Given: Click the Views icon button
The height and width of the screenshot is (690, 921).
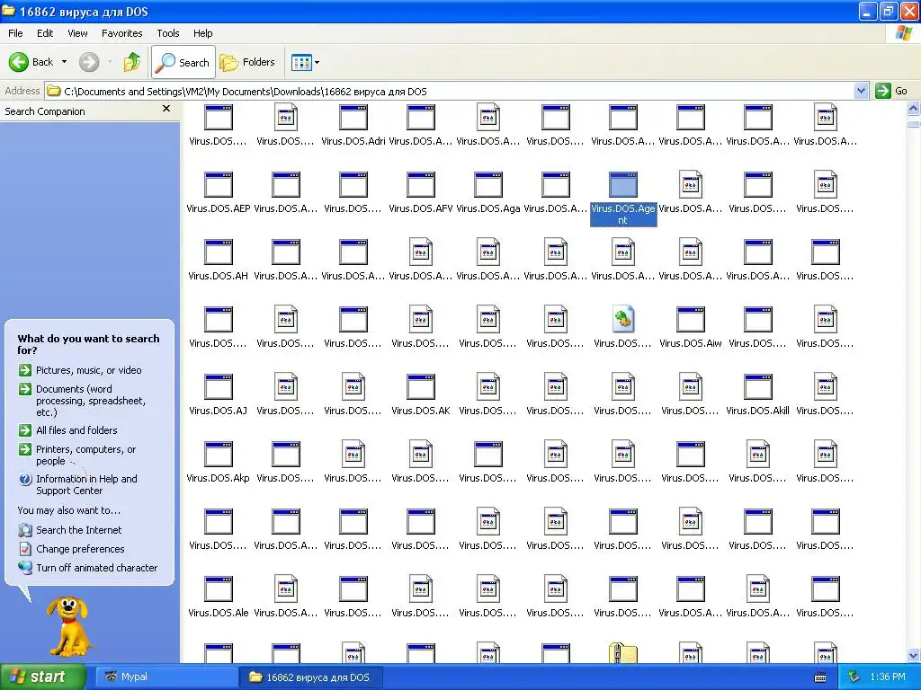Looking at the screenshot, I should pos(301,62).
